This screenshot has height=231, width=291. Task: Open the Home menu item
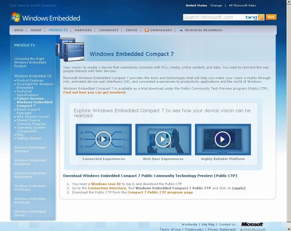(x=19, y=30)
